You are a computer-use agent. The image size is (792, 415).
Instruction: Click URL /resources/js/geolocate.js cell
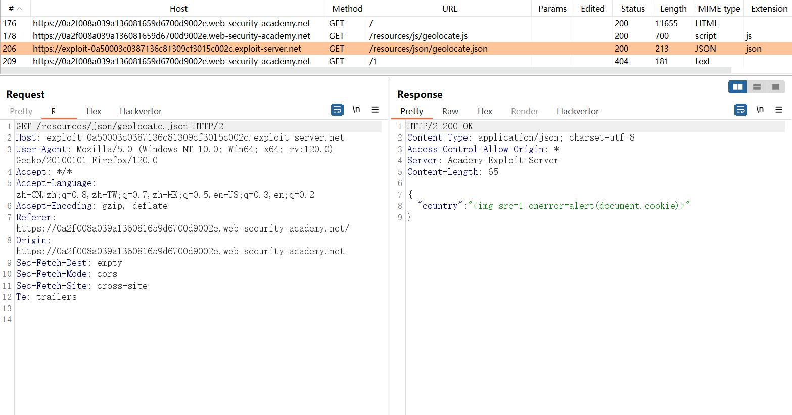pyautogui.click(x=418, y=36)
